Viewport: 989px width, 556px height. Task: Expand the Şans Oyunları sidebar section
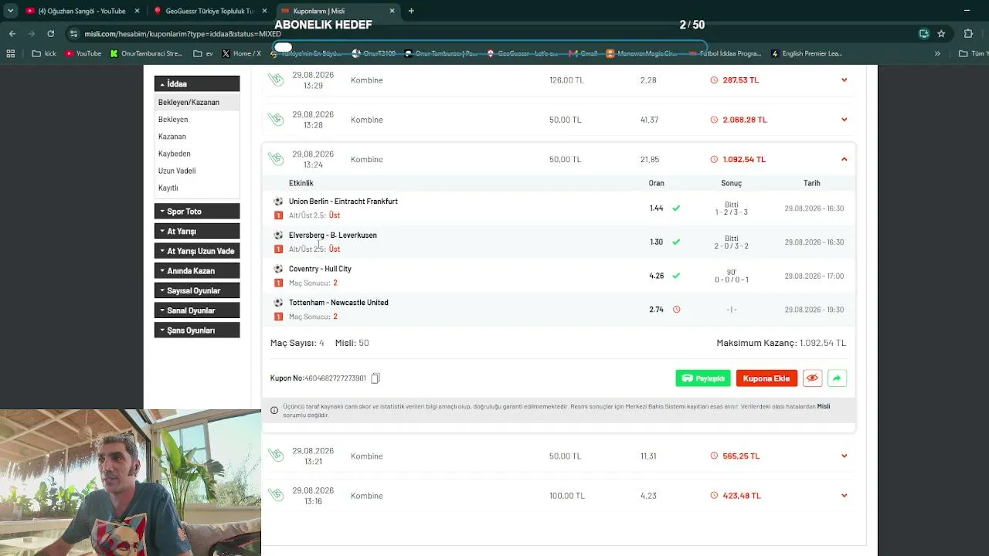tap(197, 331)
